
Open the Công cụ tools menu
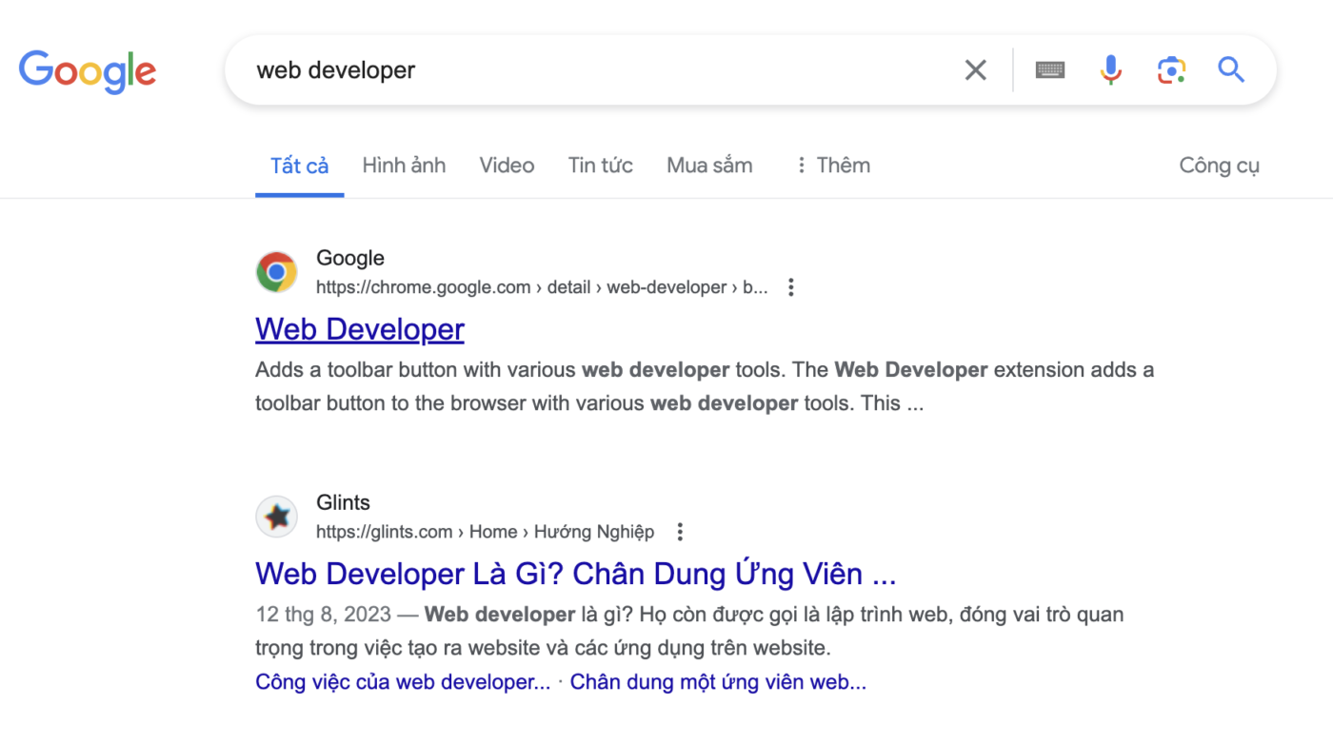point(1219,166)
